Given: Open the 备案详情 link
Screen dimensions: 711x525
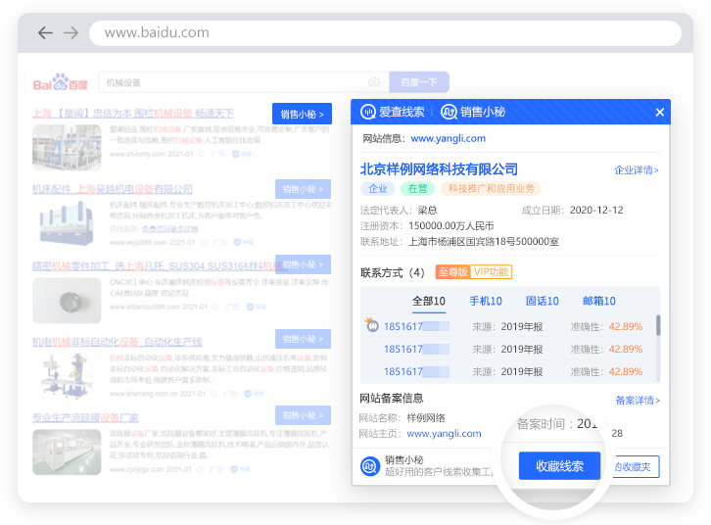Looking at the screenshot, I should pos(638,401).
